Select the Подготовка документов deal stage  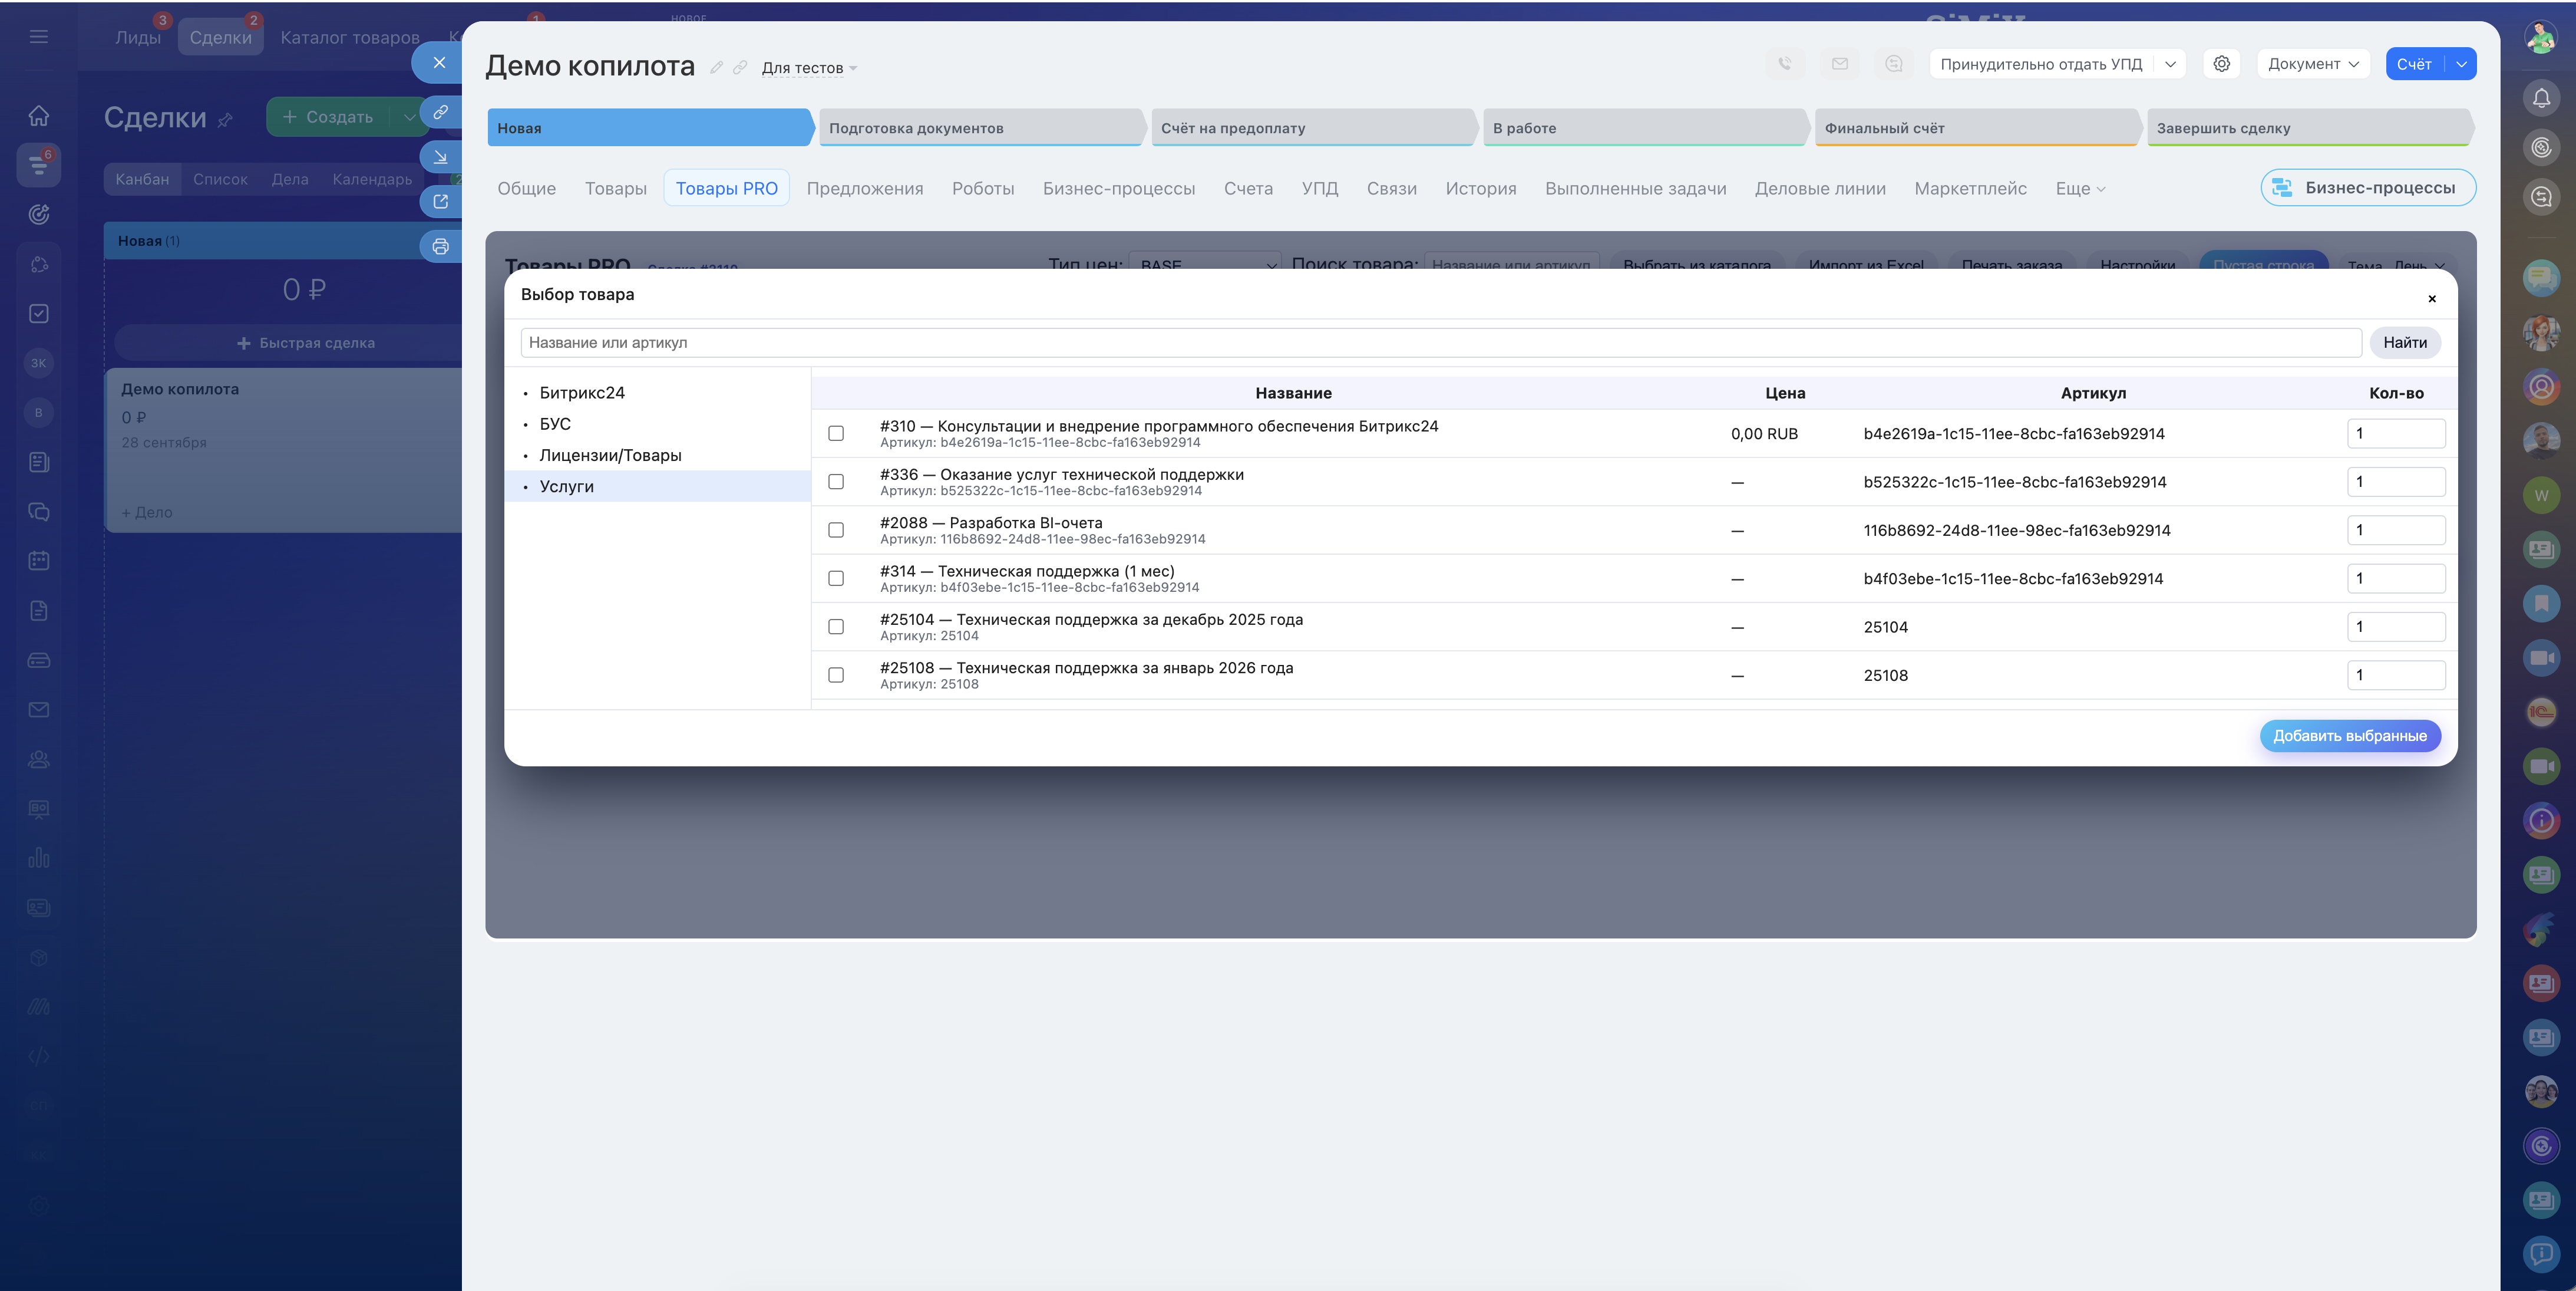[980, 128]
